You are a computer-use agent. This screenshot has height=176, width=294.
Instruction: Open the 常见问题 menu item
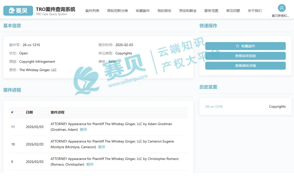pyautogui.click(x=233, y=11)
